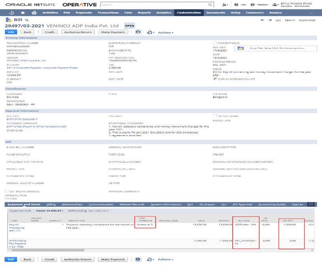The width and height of the screenshot is (322, 266).
Task: Expand the Expenses 0.00 sublist
Action: [20, 211]
